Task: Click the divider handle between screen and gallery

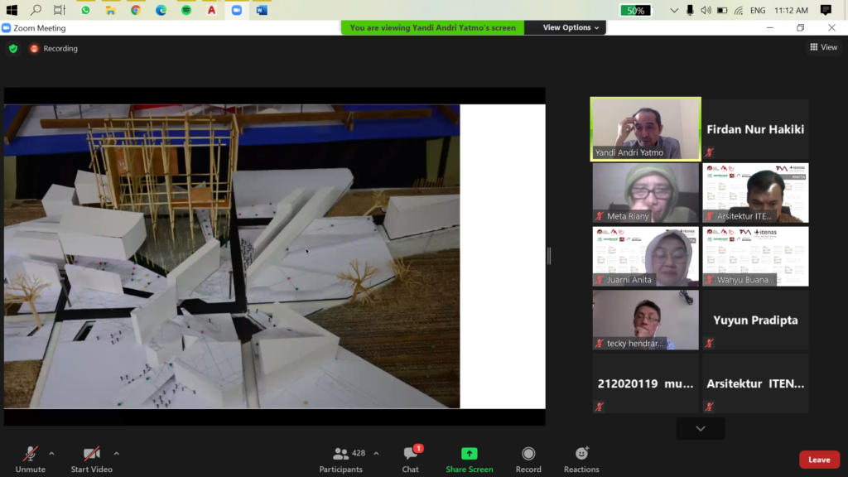Action: [x=548, y=256]
